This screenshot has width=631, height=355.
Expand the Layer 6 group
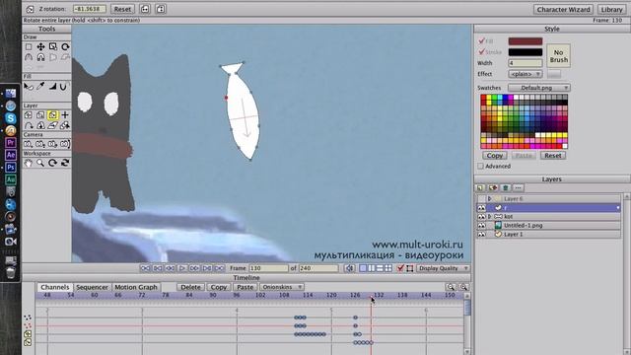click(x=490, y=199)
